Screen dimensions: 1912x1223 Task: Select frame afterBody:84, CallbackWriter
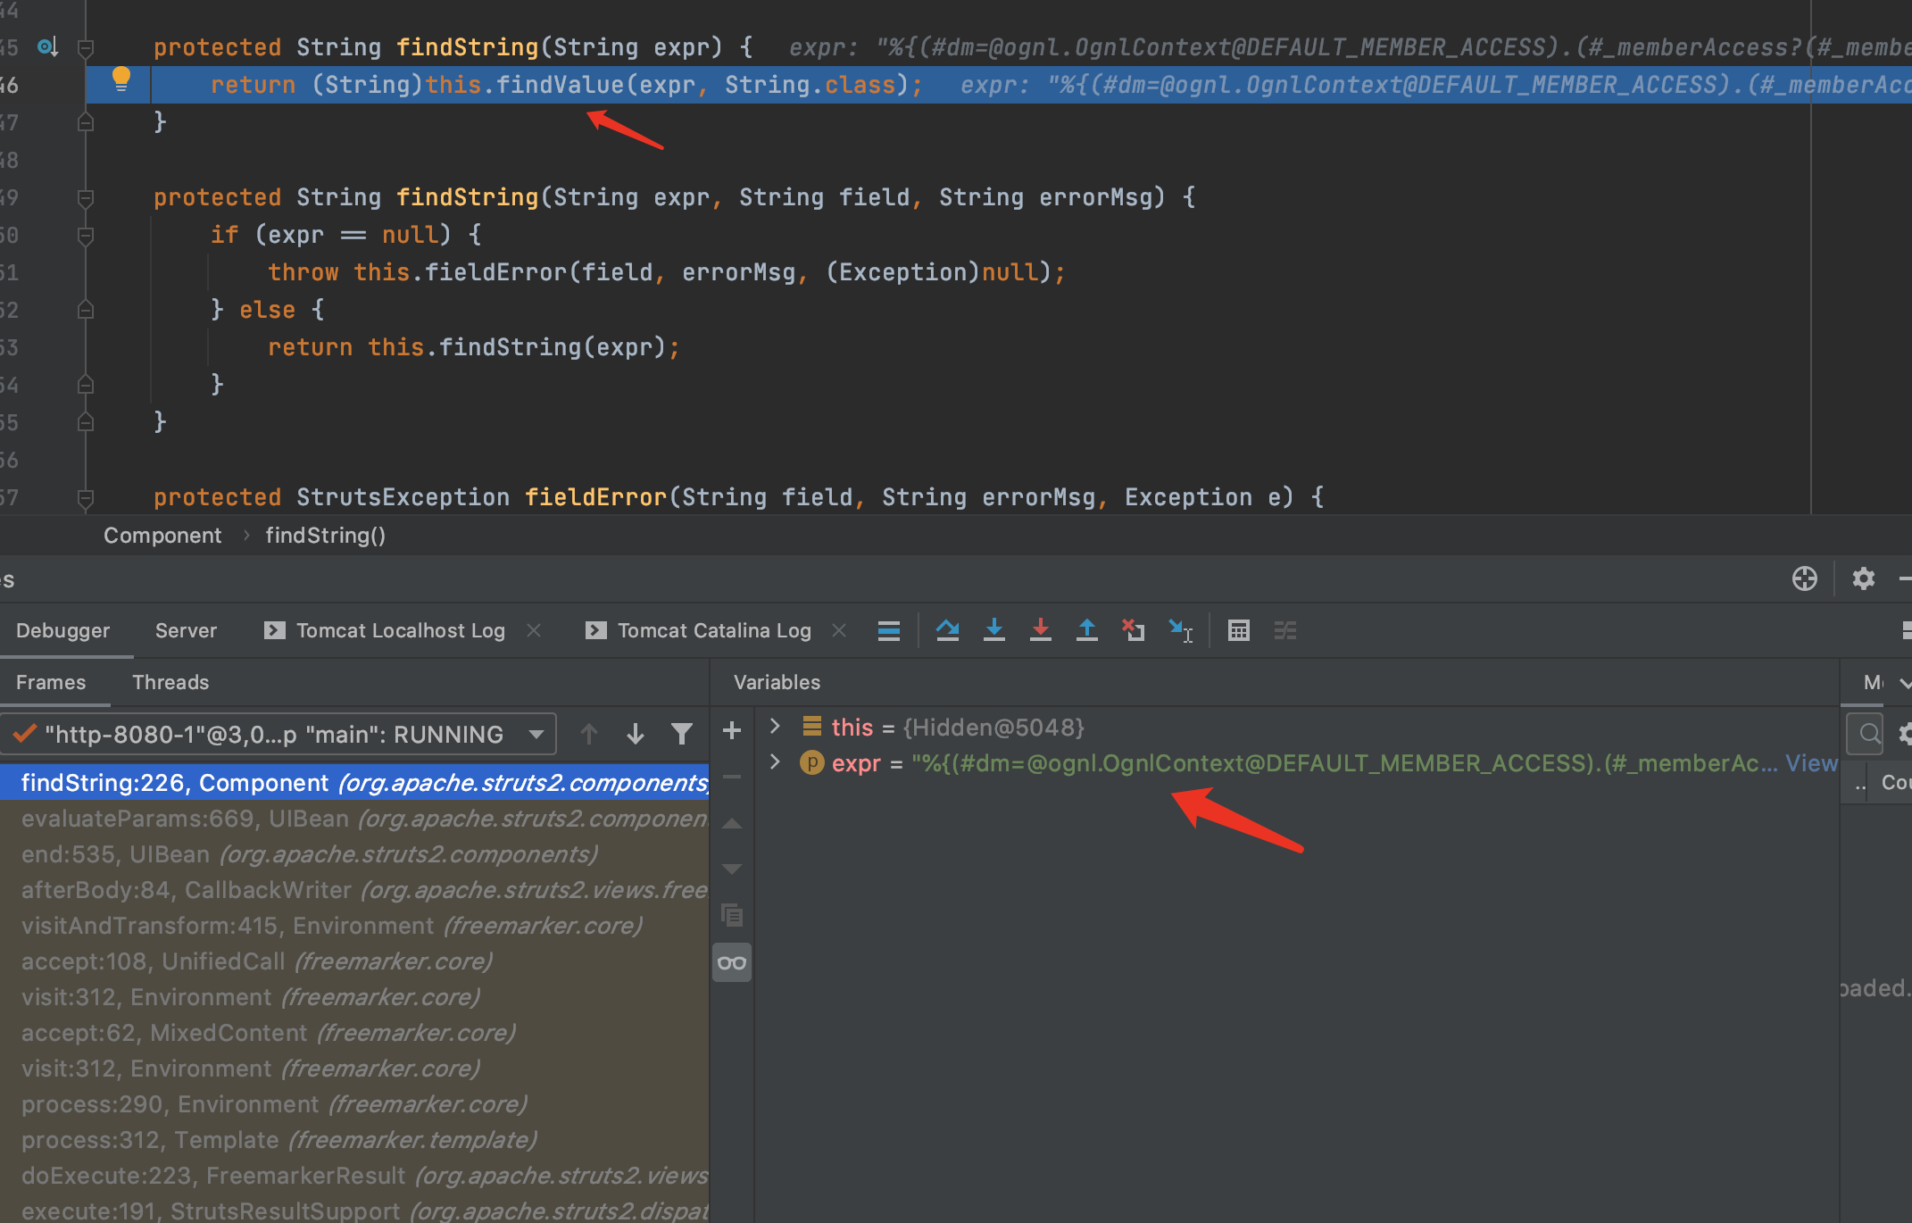click(354, 890)
